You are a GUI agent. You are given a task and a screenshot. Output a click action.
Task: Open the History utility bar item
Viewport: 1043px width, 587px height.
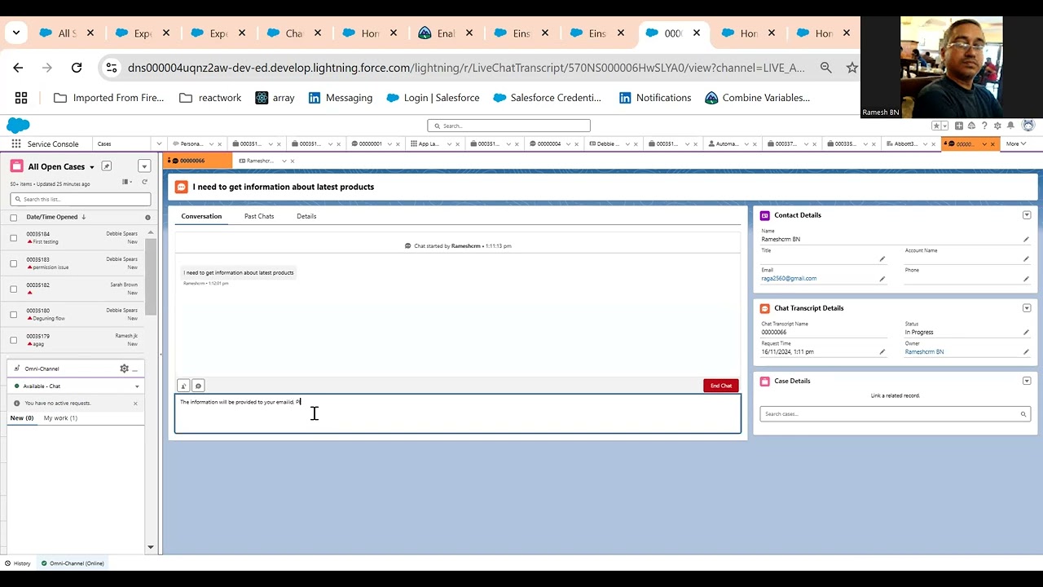click(17, 563)
